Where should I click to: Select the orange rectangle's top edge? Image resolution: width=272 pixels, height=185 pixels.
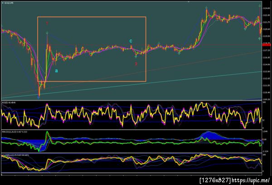tap(92, 17)
